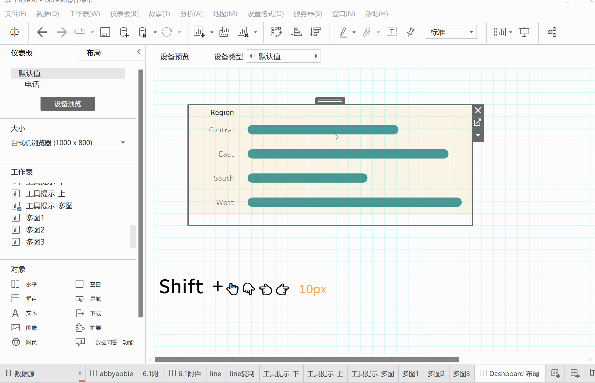
Task: Select the 多图2 worksheet in list
Action: (35, 230)
